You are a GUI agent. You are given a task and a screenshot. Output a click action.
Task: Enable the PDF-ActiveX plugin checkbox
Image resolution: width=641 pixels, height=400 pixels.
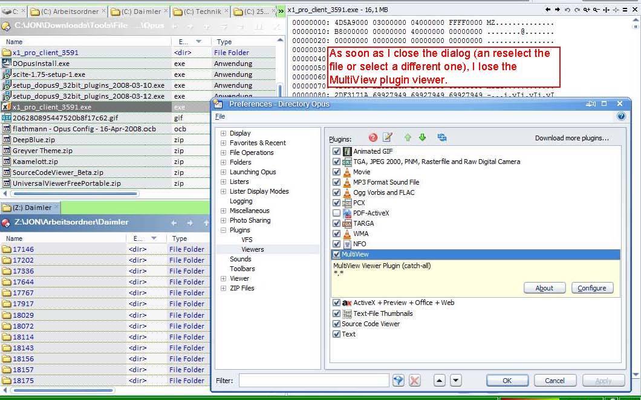[x=336, y=213]
